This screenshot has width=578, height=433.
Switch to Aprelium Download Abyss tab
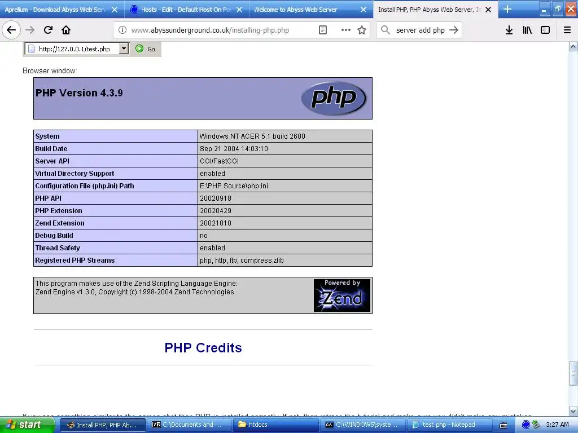tap(55, 10)
